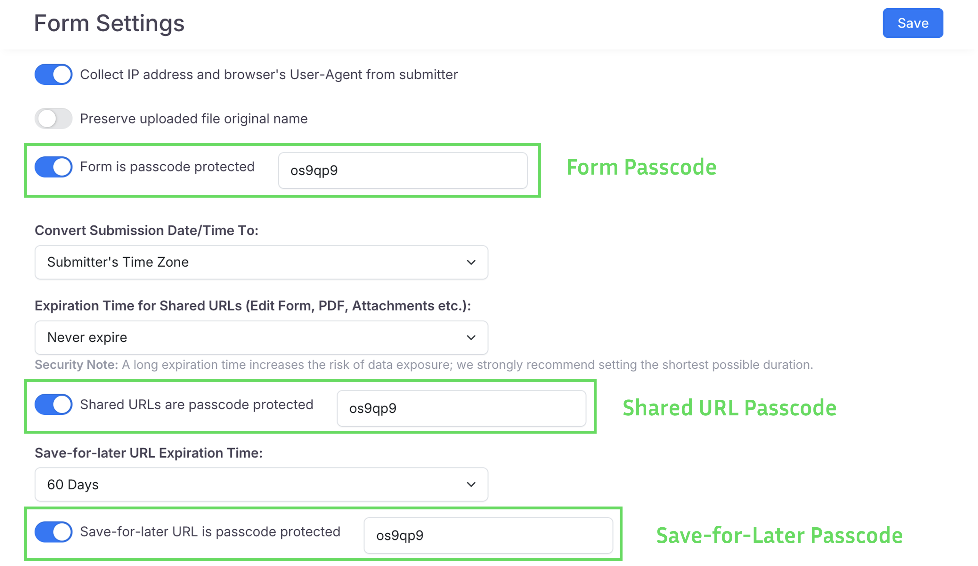Click the blue Save button

click(912, 23)
